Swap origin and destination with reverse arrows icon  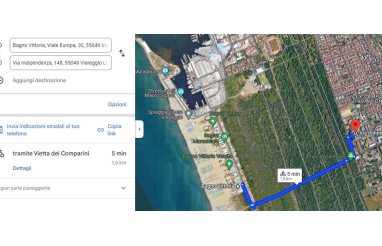point(122,53)
